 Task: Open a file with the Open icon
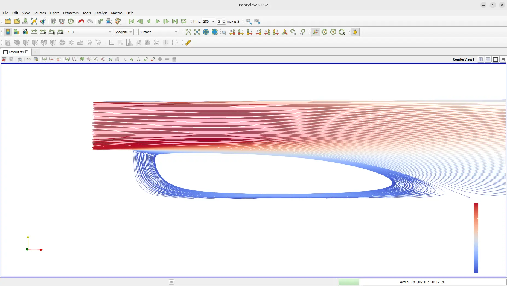click(x=8, y=21)
